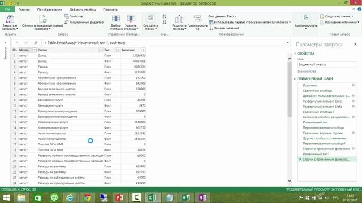This screenshot has height=203, width=362.
Task: Click the Replace Values (Замена значений) icon
Action: pyautogui.click(x=211, y=28)
